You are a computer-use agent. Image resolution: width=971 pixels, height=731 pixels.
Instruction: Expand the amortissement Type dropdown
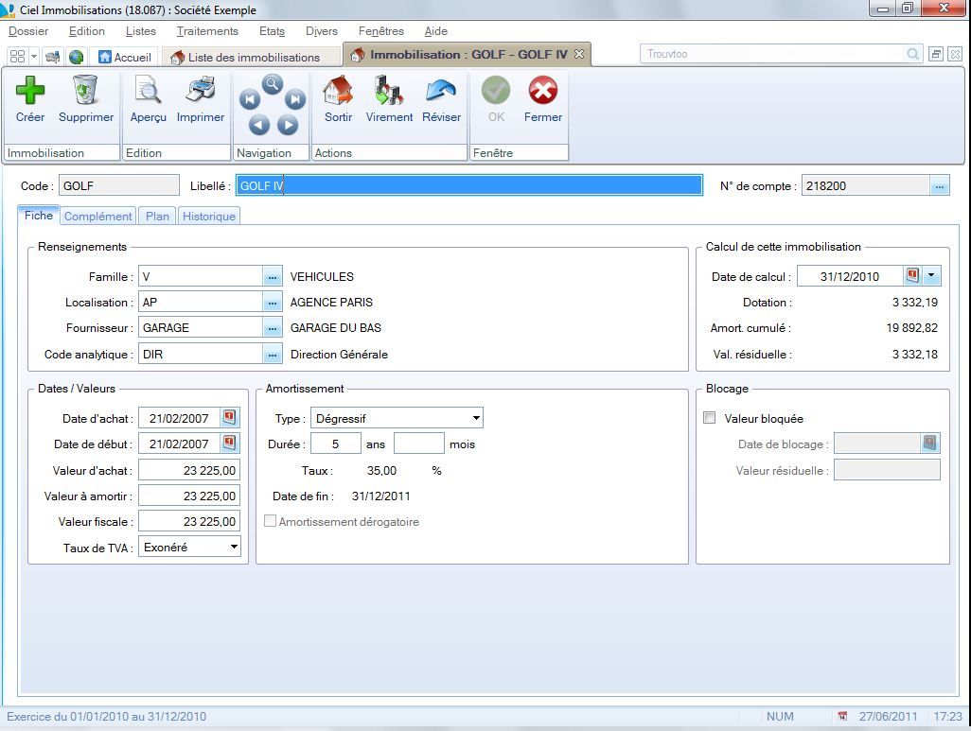pos(476,418)
